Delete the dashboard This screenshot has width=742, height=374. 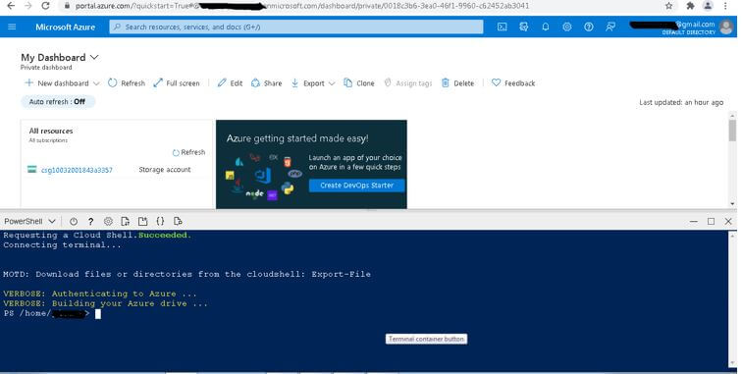[x=457, y=82]
